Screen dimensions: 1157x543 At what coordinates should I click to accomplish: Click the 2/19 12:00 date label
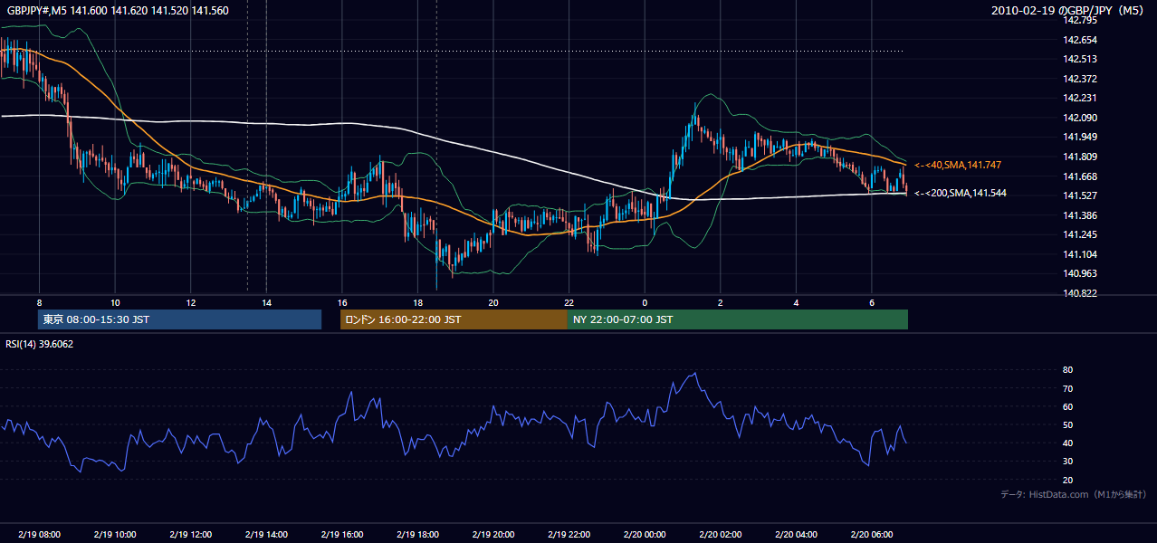click(190, 535)
